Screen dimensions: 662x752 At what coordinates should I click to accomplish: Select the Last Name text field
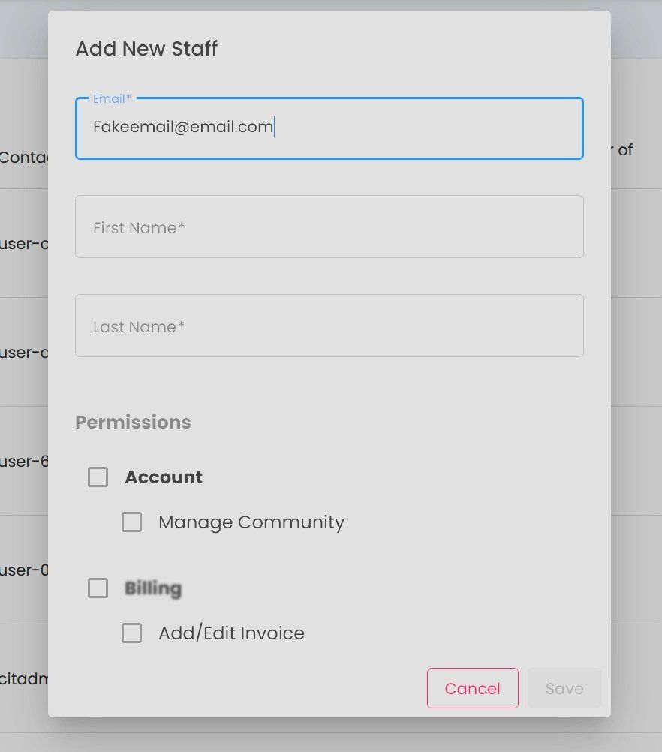329,326
